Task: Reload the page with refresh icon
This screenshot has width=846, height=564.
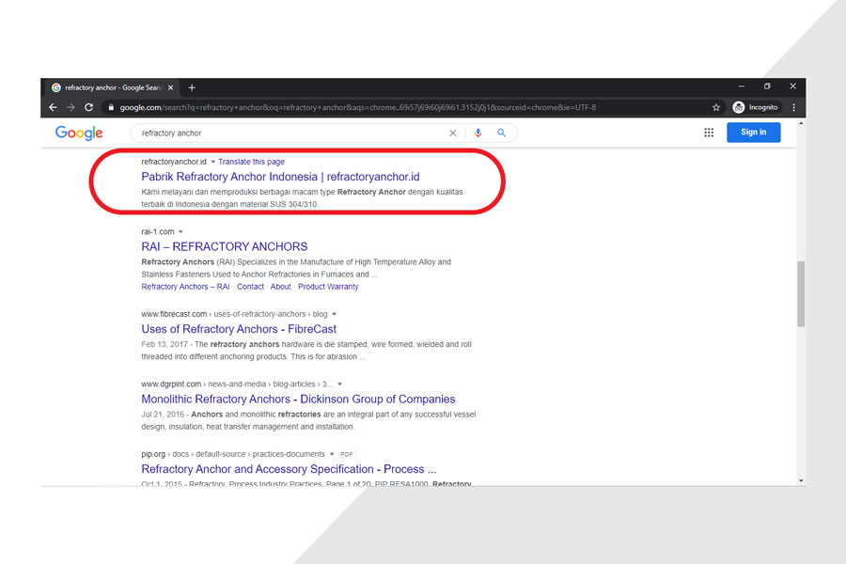Action: 89,107
